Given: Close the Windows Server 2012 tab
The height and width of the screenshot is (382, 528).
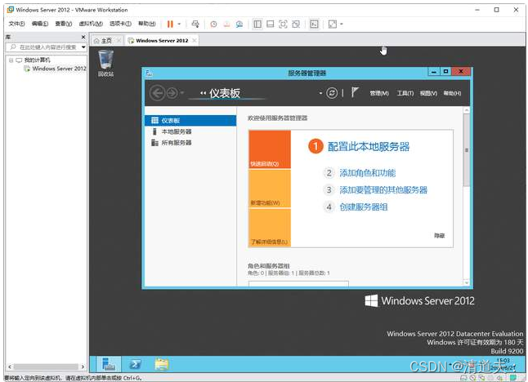Looking at the screenshot, I should (195, 41).
